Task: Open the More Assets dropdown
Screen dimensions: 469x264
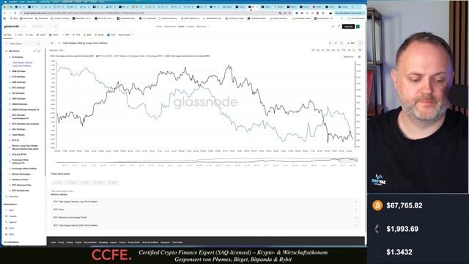Action: 125,35
